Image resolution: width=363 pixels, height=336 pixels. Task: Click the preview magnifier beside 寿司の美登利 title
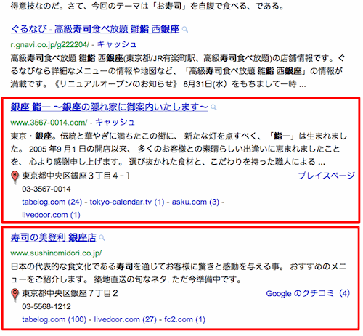102,238
